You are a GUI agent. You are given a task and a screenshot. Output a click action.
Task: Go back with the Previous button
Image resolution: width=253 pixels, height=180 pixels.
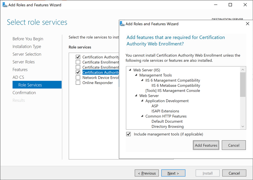147,173
